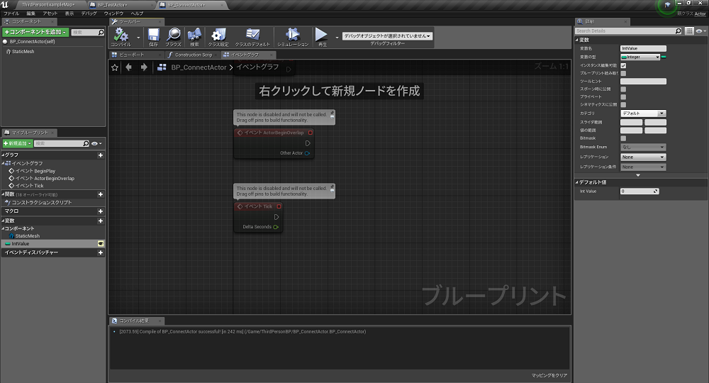Viewport: 709px width, 383px height.
Task: Select BP_ConnectActor(self) in components list
Action: tap(32, 42)
